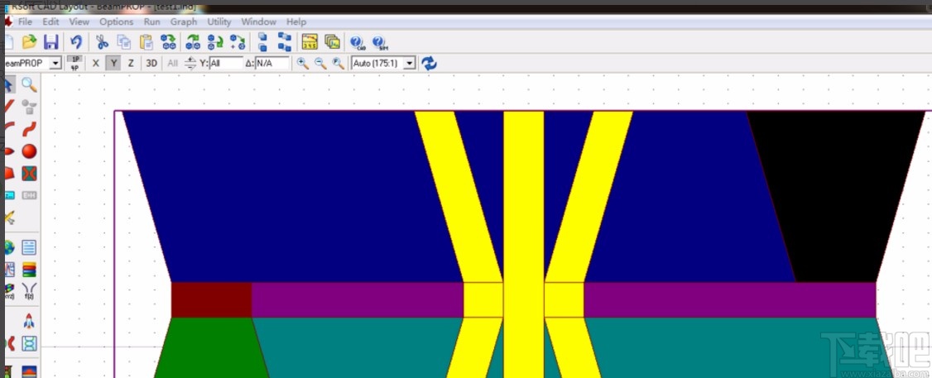Select the S-bend waveguide tool
Viewport: 932px width, 378px height.
click(x=29, y=128)
